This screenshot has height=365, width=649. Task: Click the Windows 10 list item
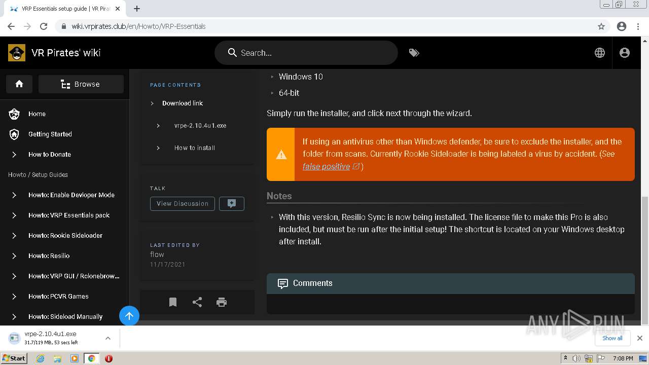click(301, 77)
